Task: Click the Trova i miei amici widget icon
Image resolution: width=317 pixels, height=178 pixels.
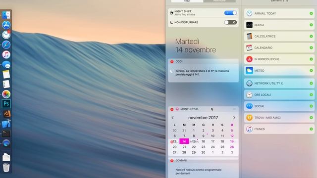Action: [249, 118]
